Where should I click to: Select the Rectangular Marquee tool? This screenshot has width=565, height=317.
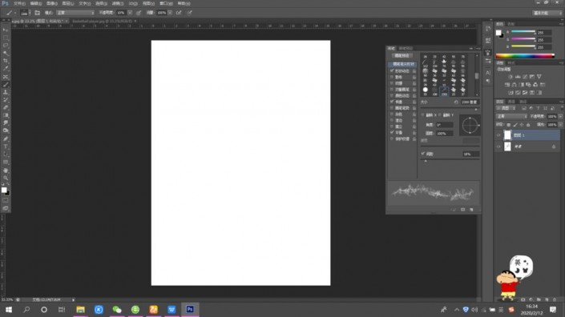pyautogui.click(x=6, y=38)
